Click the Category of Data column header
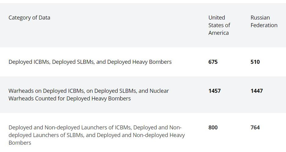The height and width of the screenshot is (152, 286). 29,18
